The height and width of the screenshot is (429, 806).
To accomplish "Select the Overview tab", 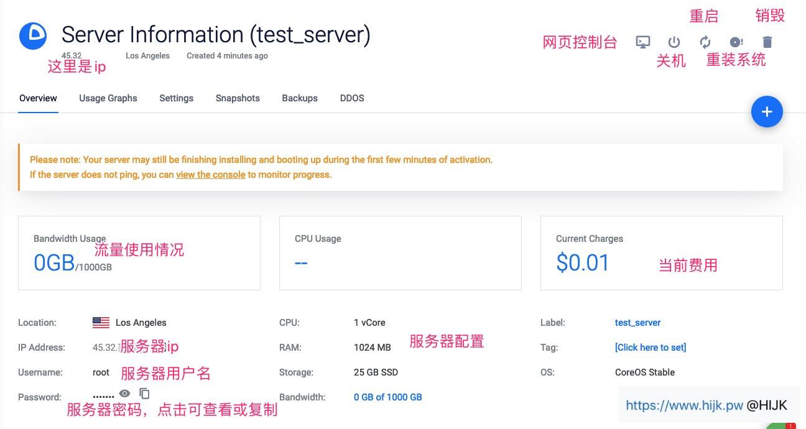I will pyautogui.click(x=38, y=98).
